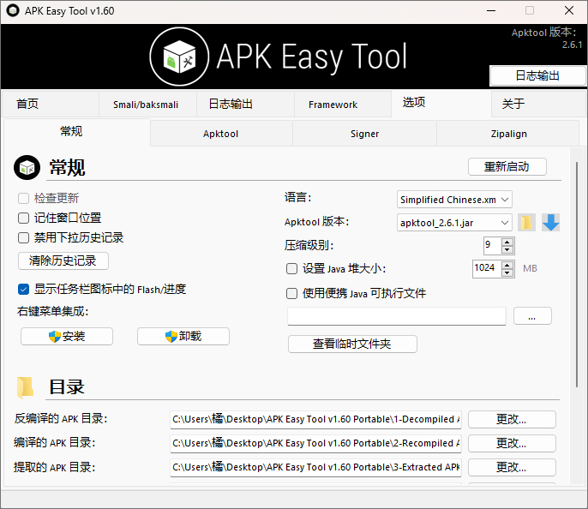Click the APK Easy Tool cube logo in the banner

click(179, 57)
